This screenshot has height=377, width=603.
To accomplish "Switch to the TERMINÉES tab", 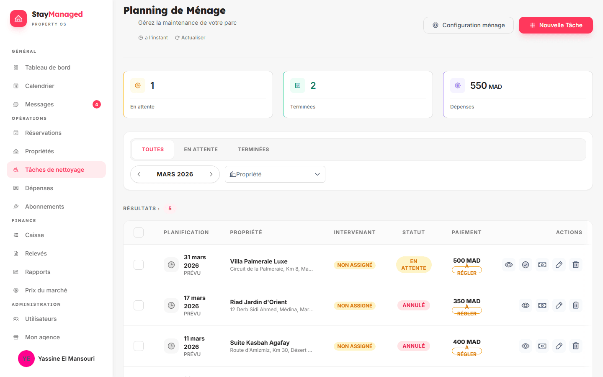I will (x=253, y=149).
